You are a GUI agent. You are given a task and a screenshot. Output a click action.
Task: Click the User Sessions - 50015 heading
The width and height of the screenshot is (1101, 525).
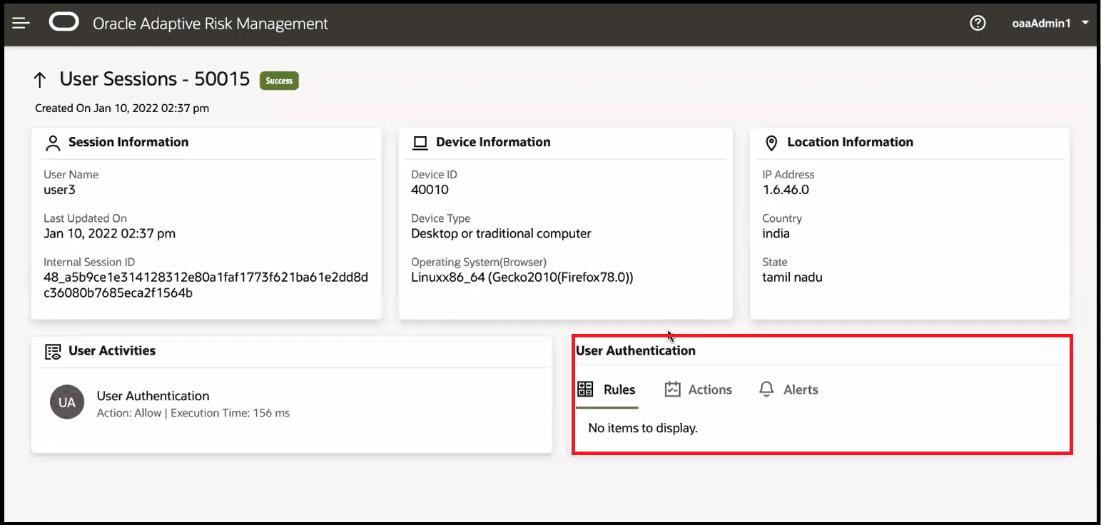155,78
